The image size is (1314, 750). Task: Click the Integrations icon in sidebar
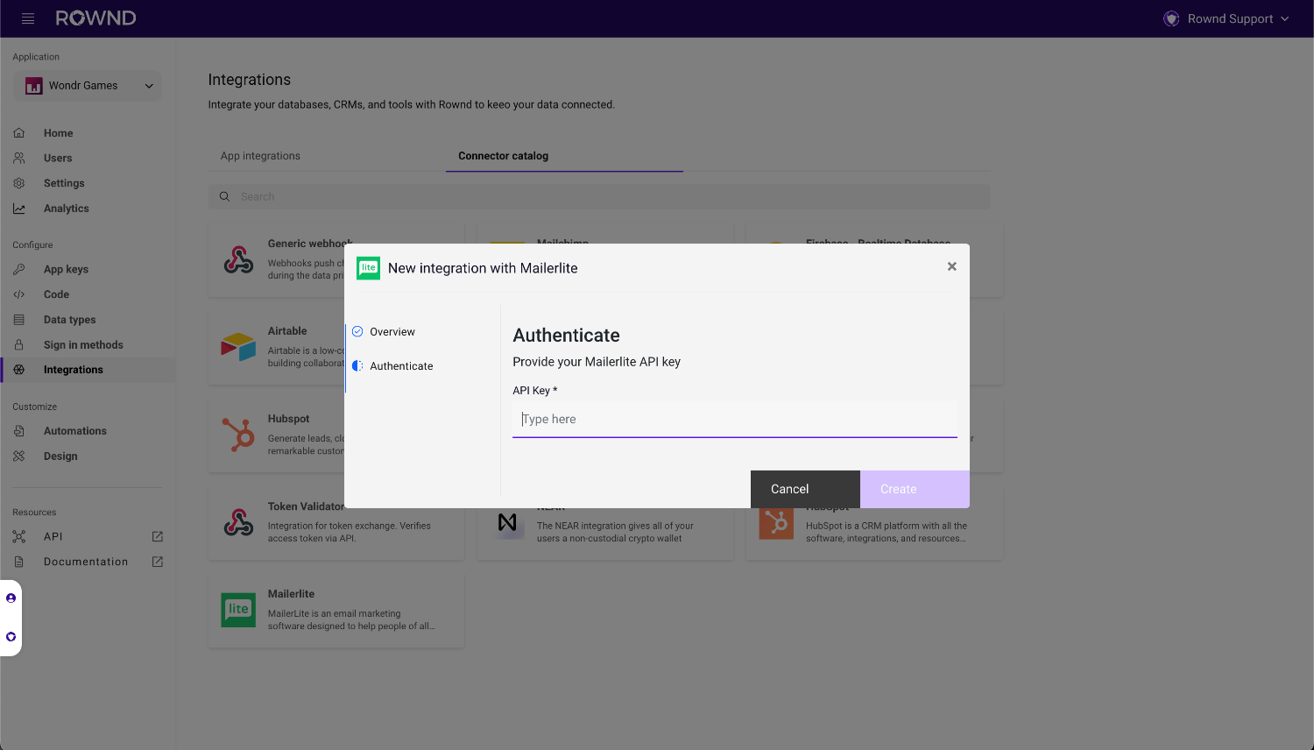click(19, 370)
